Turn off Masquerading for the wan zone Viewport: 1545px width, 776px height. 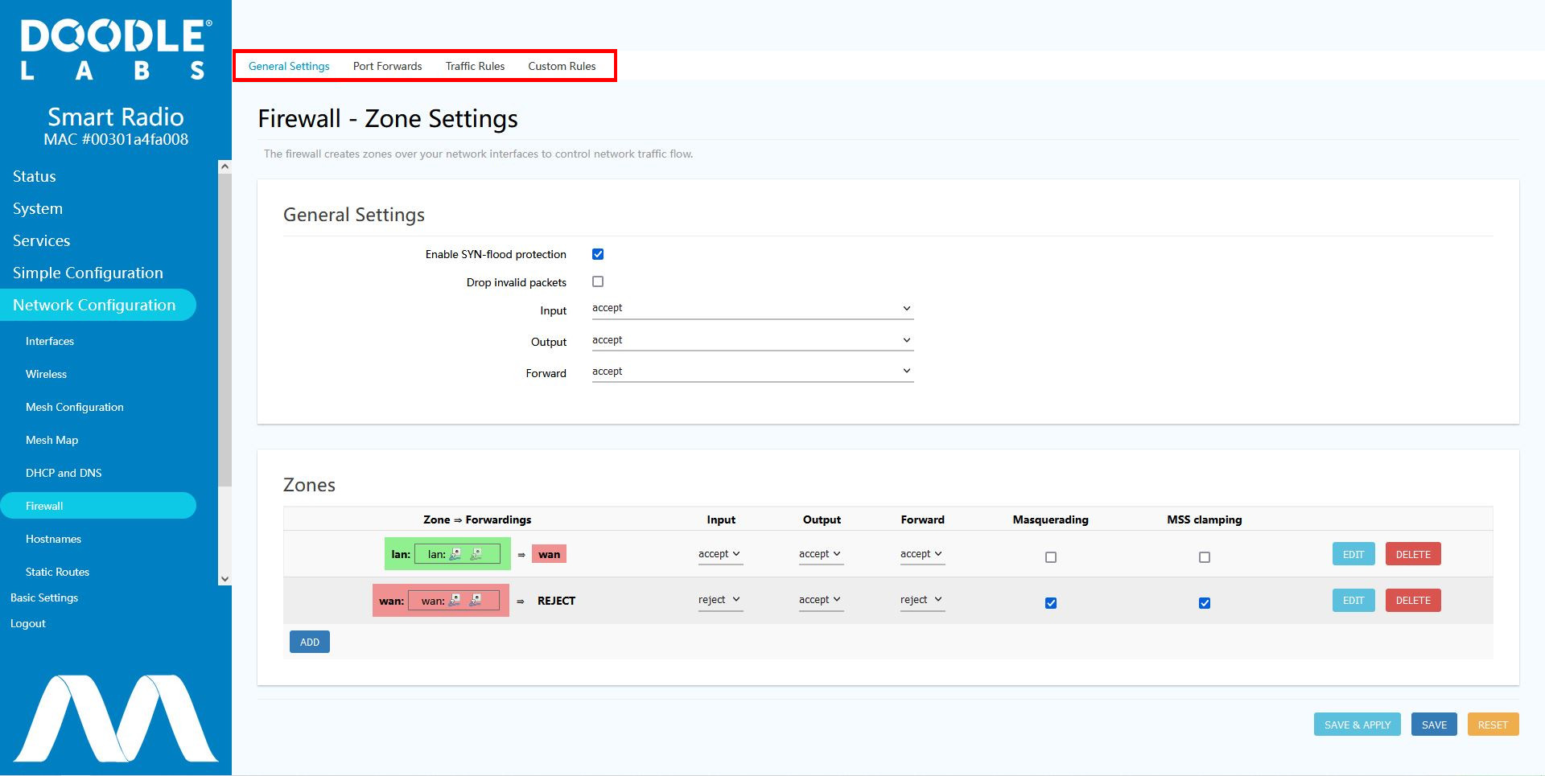[1051, 603]
